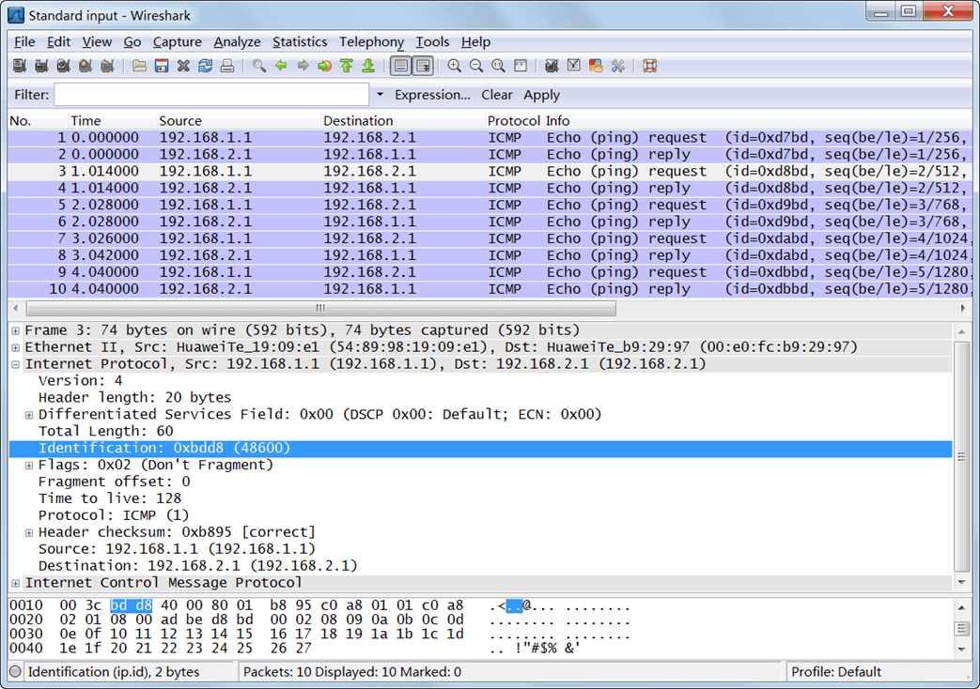Click the Expression... button

pos(432,95)
